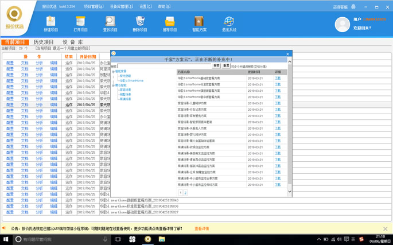Click 查看详情 link in announcement bar
This screenshot has height=245, width=393.
tap(202, 228)
